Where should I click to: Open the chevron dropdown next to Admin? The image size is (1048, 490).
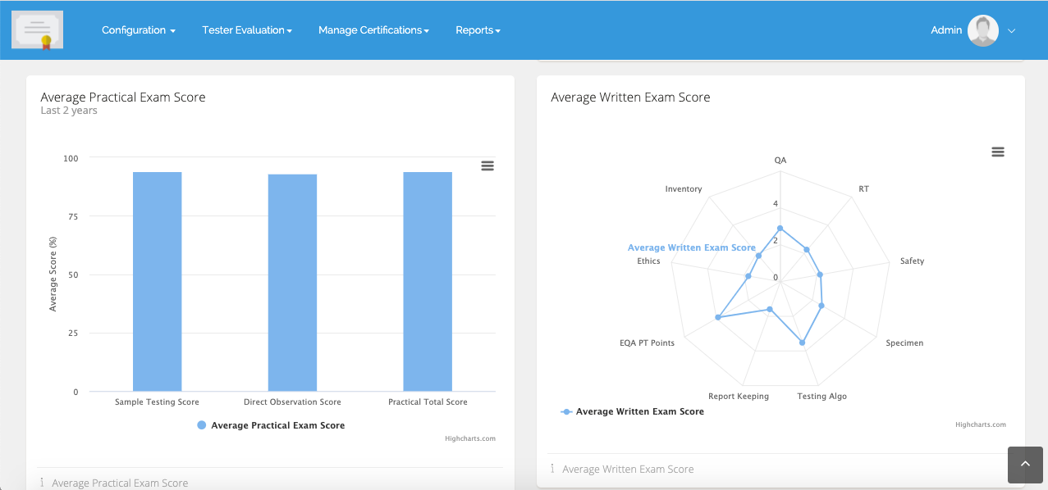pos(1011,30)
